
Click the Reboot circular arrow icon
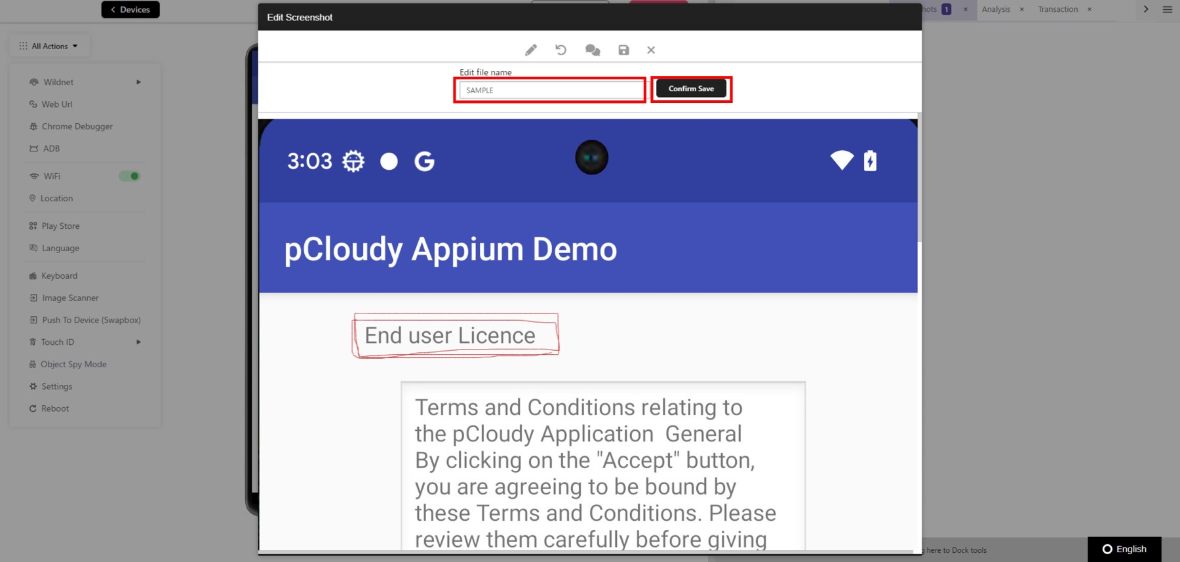[33, 409]
